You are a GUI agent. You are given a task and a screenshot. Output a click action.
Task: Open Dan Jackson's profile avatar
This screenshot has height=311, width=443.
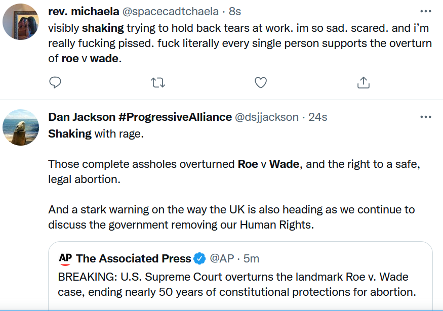(x=21, y=127)
